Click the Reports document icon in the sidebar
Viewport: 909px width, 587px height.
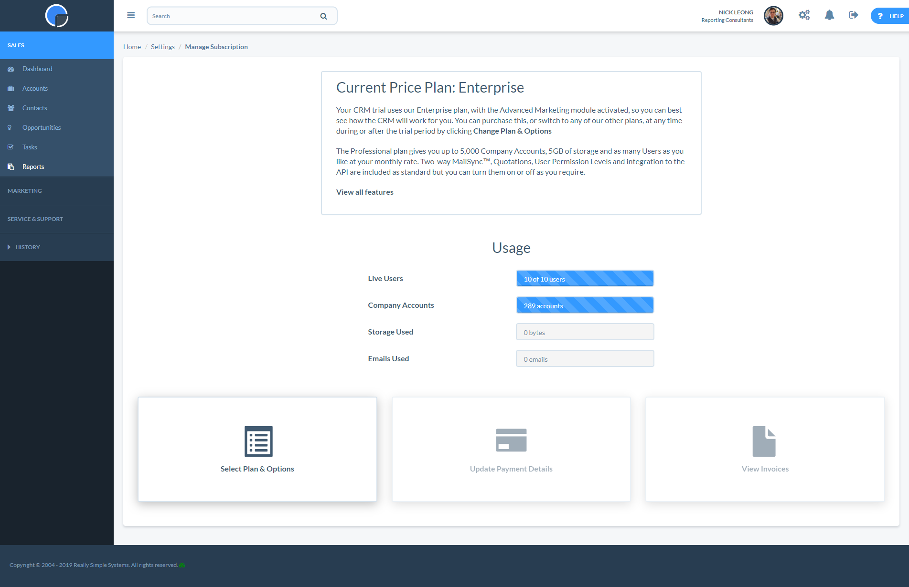(x=11, y=167)
